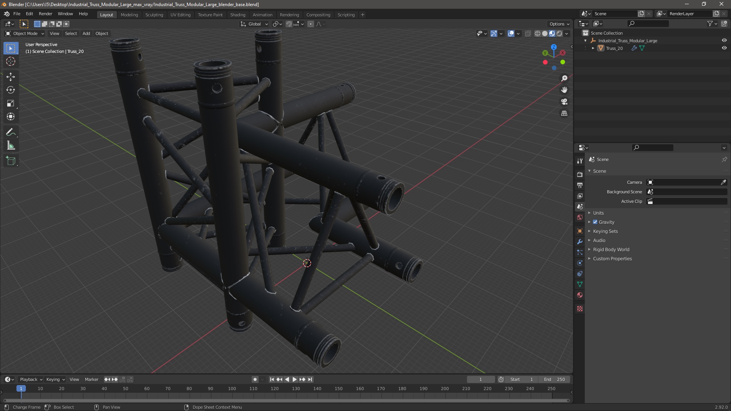Toggle the Gravity checkbox
731x411 pixels.
coord(595,222)
